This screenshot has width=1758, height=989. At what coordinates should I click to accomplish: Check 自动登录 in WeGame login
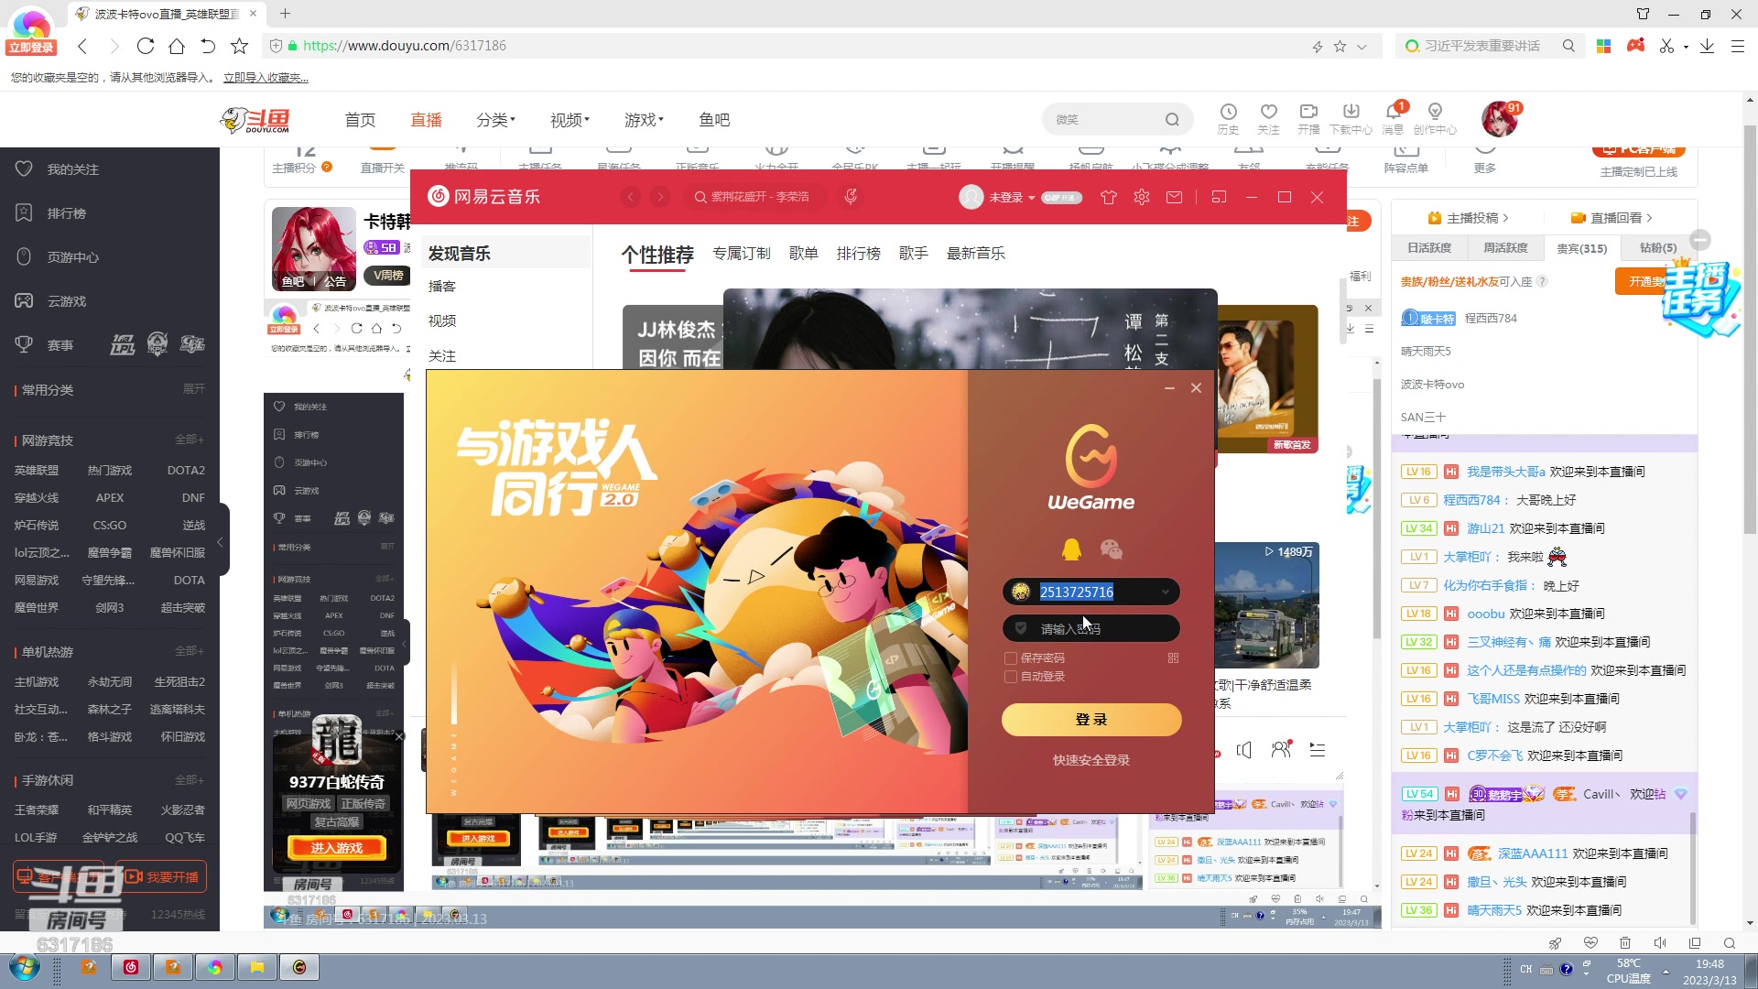point(1011,677)
